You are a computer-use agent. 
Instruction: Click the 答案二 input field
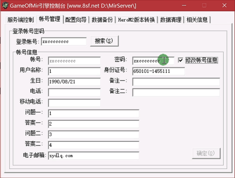click(x=94, y=145)
